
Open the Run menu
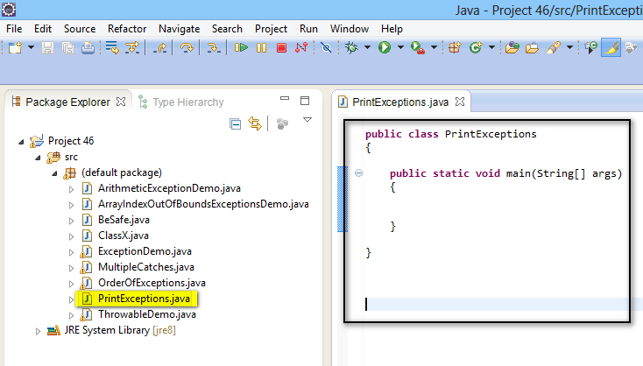tap(308, 29)
